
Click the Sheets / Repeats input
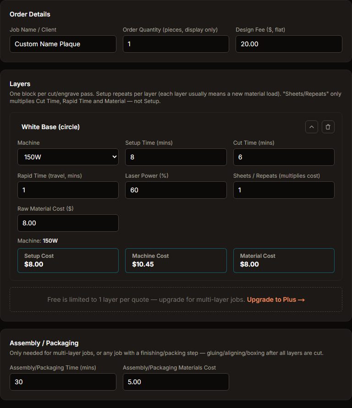(284, 190)
